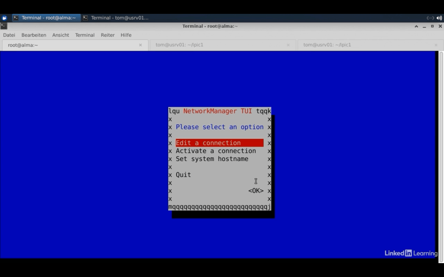
Task: Click the terminal window menu icon in titlebar
Action: (4, 26)
